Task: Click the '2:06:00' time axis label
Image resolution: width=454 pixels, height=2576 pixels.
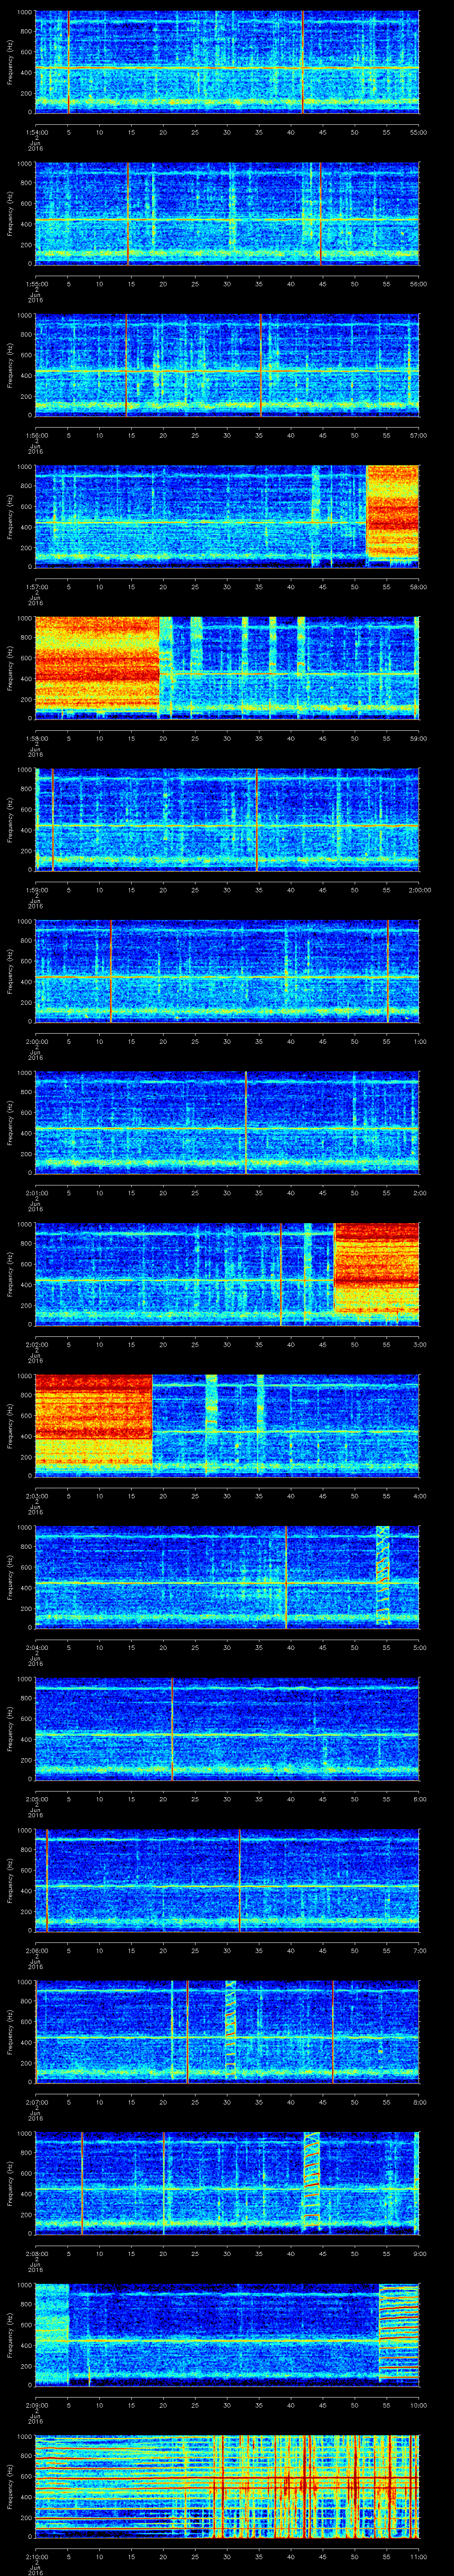Action: (x=36, y=1951)
